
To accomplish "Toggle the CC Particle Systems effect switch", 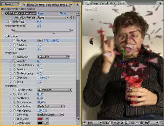I will click(7, 13).
